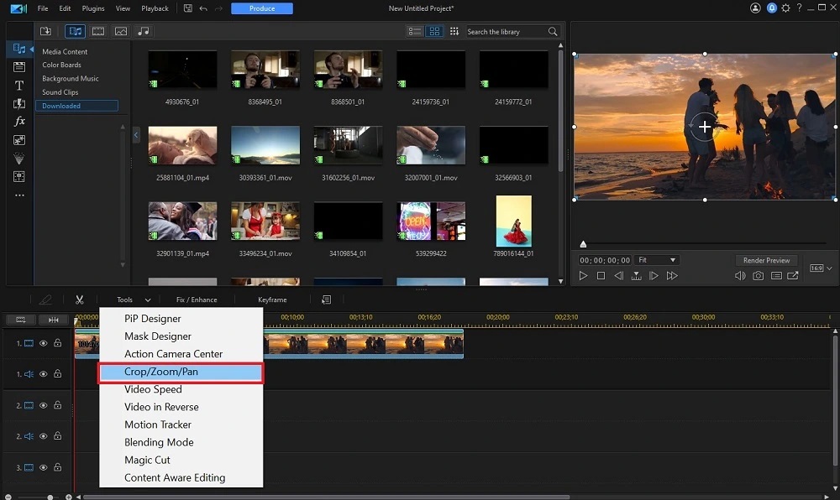Expand the 16:9 aspect ratio dropdown
The height and width of the screenshot is (500, 840).
(821, 268)
